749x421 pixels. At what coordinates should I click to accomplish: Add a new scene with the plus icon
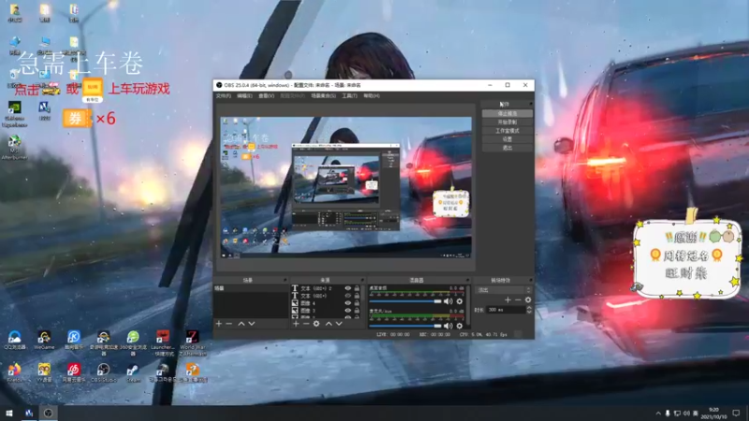tap(219, 324)
